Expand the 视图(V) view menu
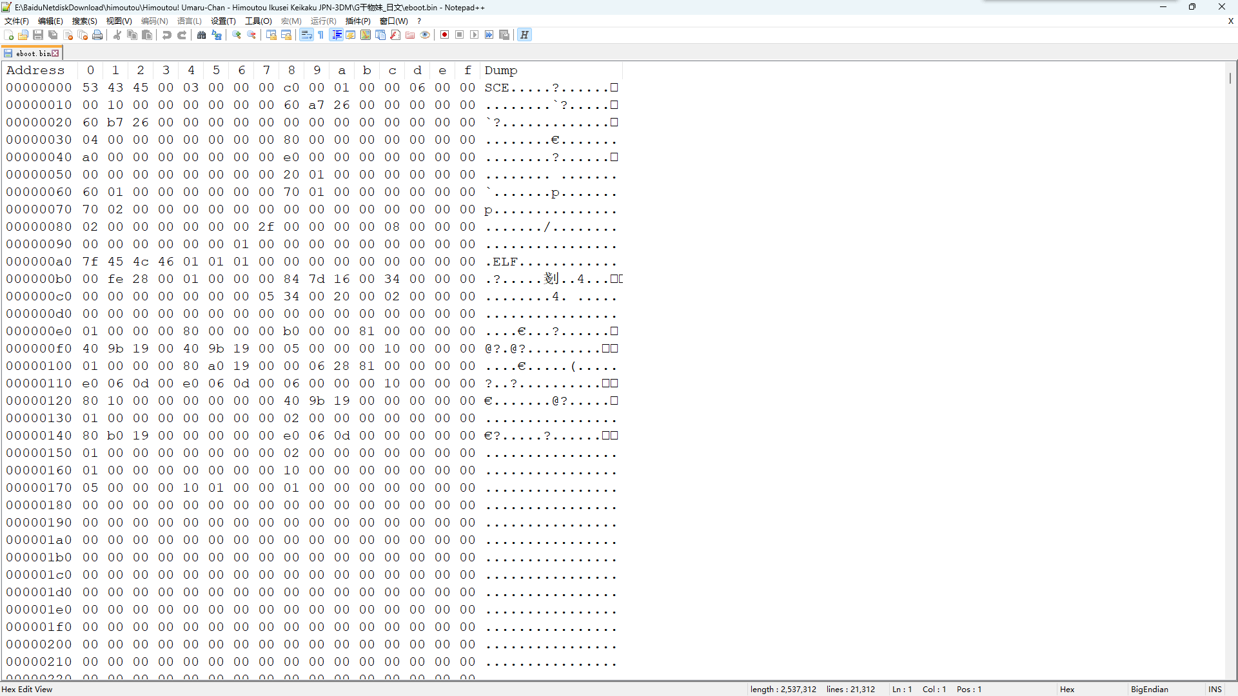The width and height of the screenshot is (1238, 696). 119,21
